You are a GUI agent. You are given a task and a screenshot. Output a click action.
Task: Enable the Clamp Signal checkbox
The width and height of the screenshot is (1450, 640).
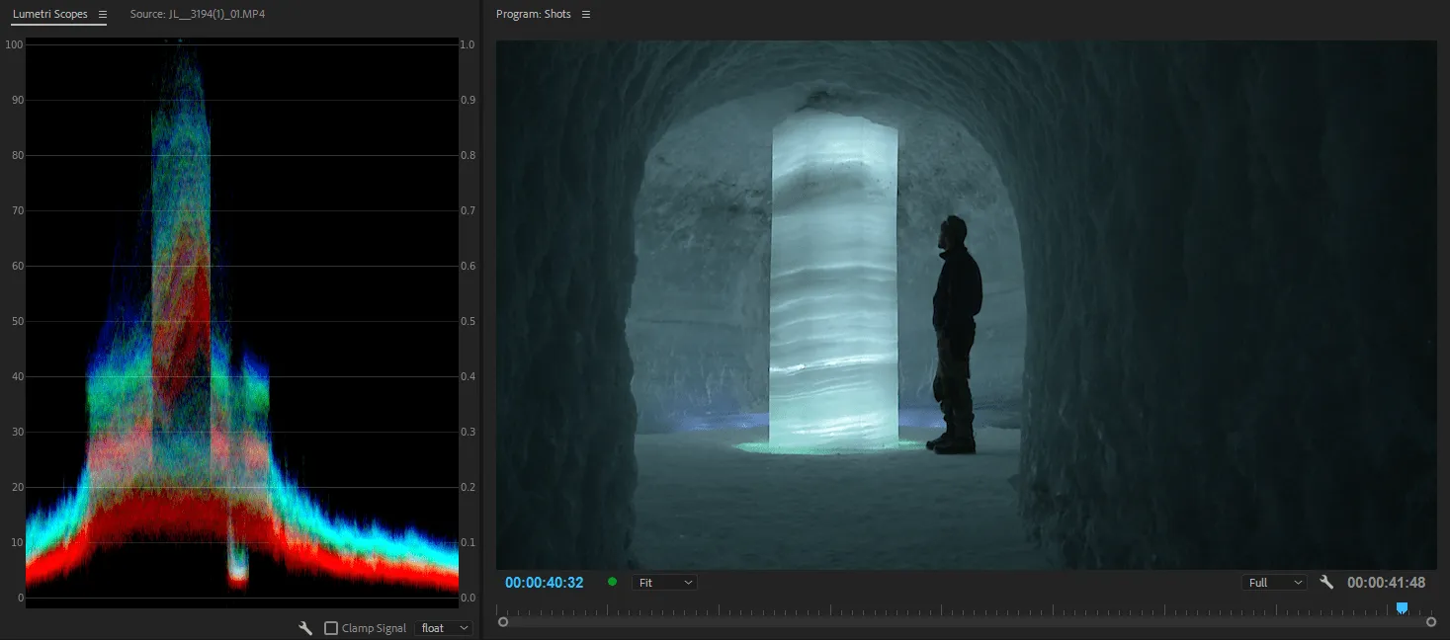click(x=331, y=628)
